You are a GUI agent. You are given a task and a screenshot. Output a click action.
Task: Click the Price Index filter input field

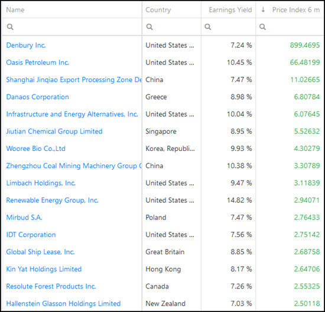[290, 27]
